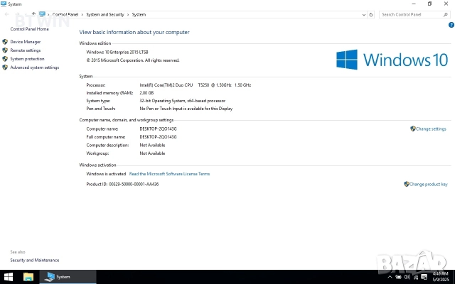Expand the chevron after System and Security
455x284 pixels.
click(128, 14)
